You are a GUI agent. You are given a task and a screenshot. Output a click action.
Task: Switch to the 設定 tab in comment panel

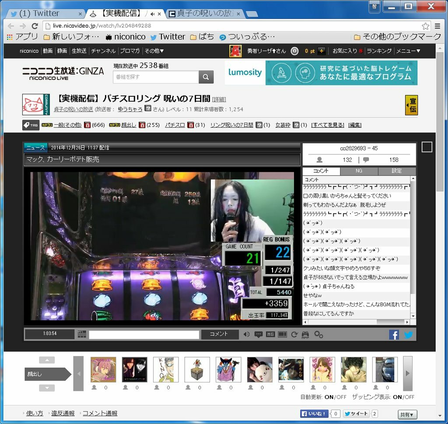tap(396, 171)
